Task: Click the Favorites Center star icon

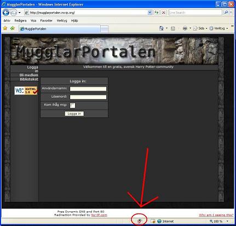Action: coord(5,29)
